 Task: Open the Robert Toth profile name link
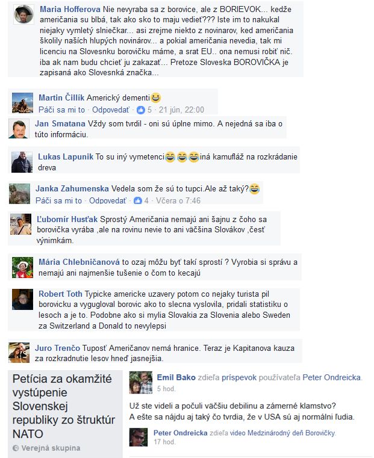60,294
